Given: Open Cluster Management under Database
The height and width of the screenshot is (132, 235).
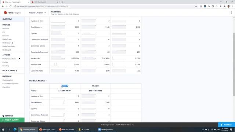Looking at the screenshot, I should pos(10,84).
